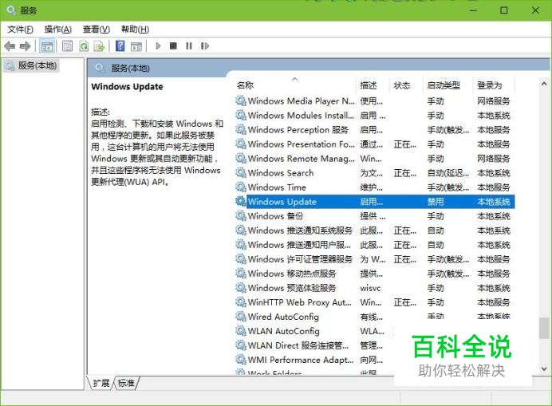Click the Restart service icon
Viewport: 552px width, 406px height.
click(x=205, y=45)
